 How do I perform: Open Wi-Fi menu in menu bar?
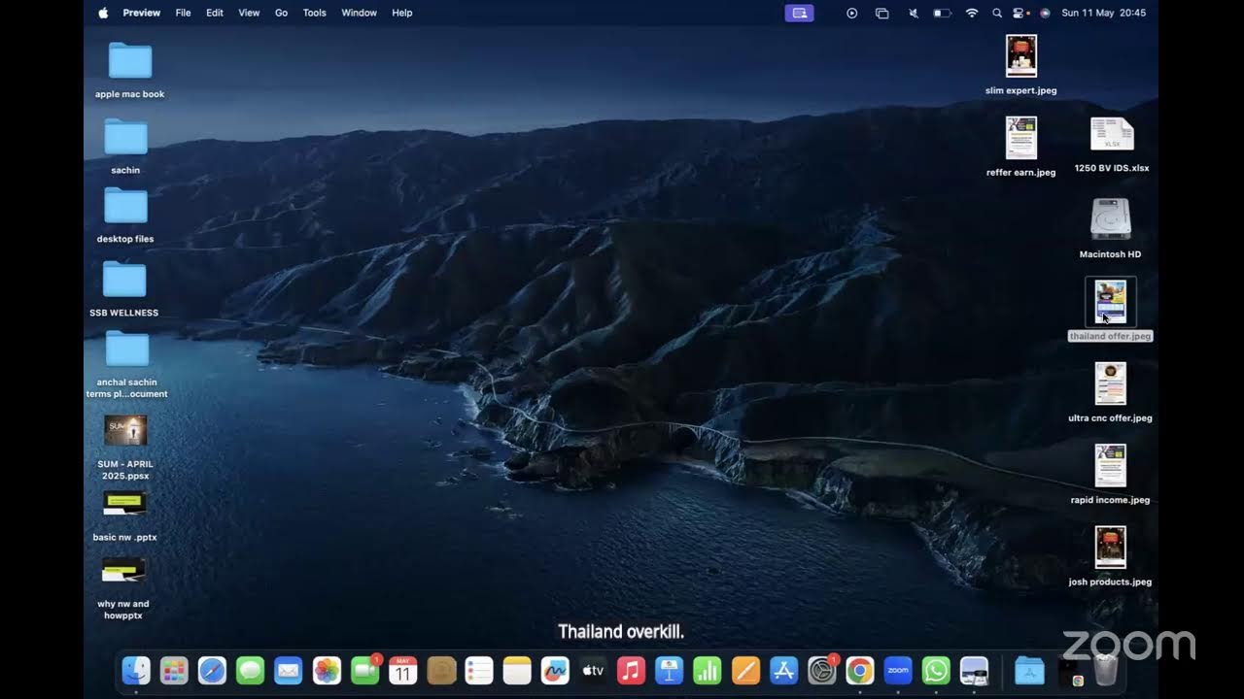972,13
